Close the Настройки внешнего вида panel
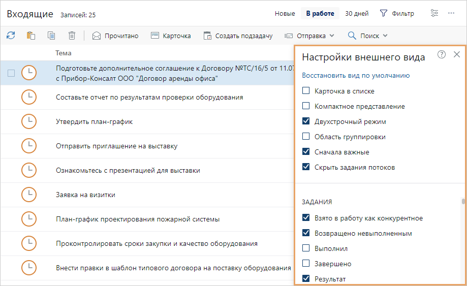 457,55
